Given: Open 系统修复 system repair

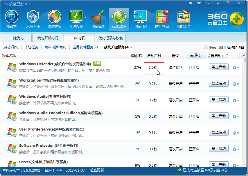Looking at the screenshot, I should coord(76,19).
